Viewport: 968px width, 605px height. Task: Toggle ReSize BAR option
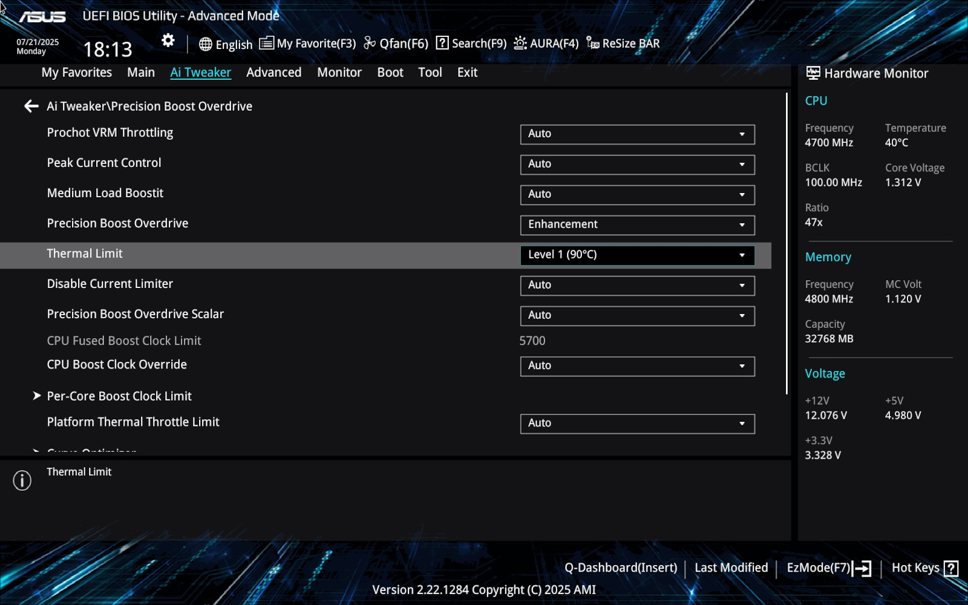[x=623, y=44]
